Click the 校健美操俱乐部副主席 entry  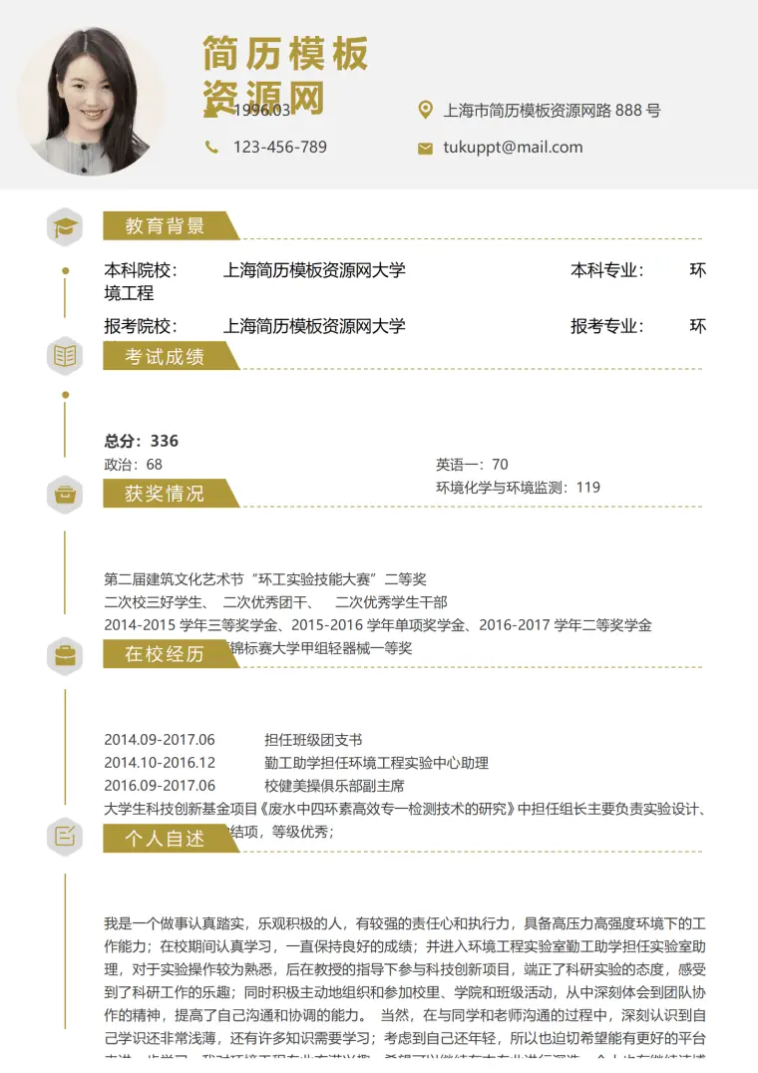[334, 786]
